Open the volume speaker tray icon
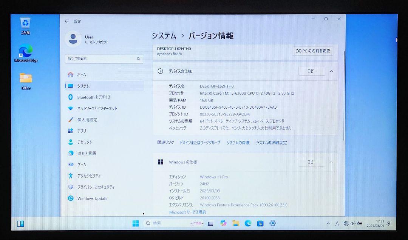The image size is (408, 240). pos(353,223)
